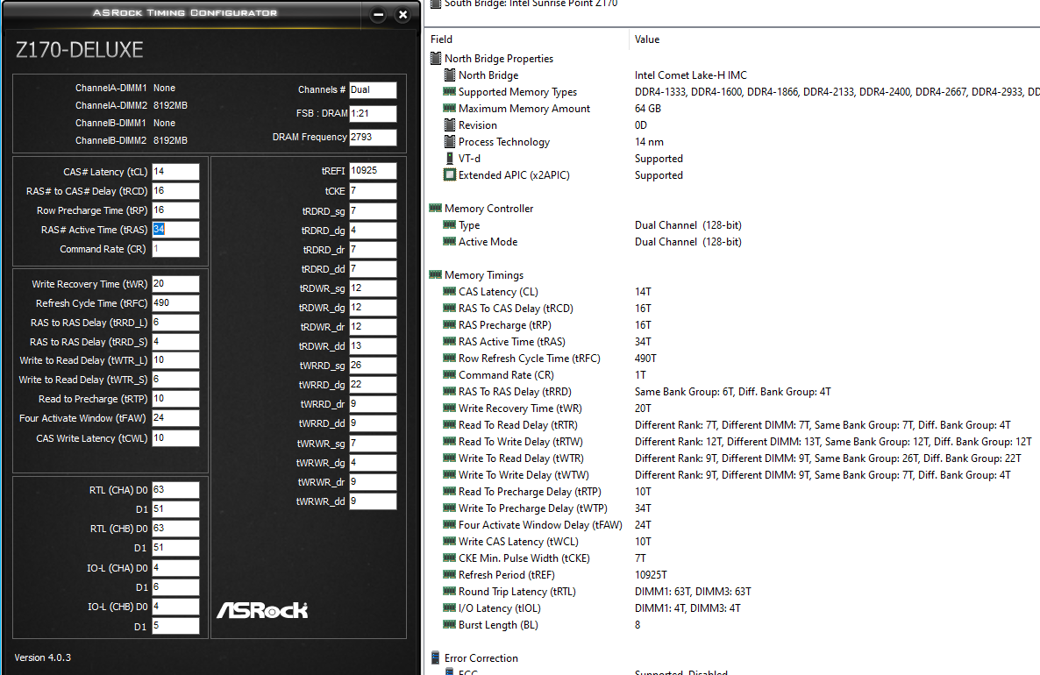1040x675 pixels.
Task: Click the CAS Write Latency (tCWL) field
Action: coord(175,437)
